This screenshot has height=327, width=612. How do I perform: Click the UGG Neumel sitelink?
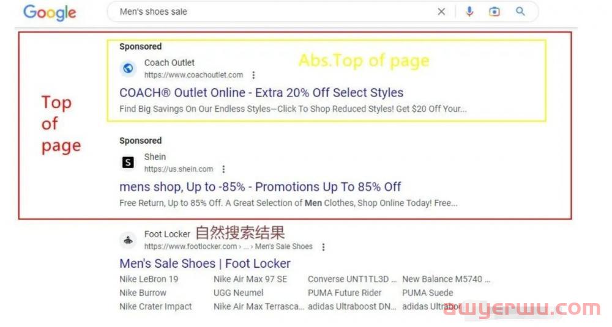tap(239, 293)
